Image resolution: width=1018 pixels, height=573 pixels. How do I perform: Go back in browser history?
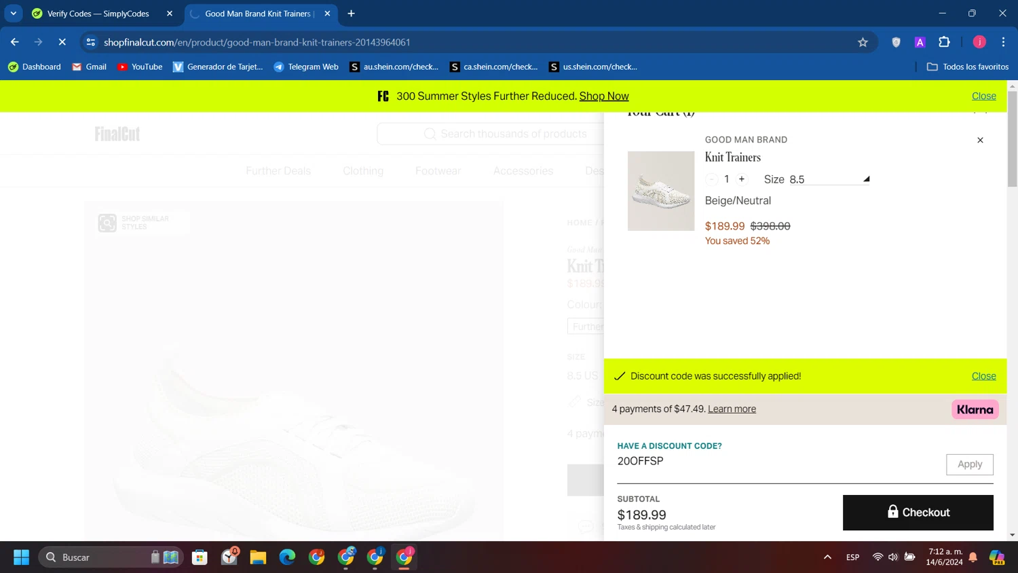15,42
